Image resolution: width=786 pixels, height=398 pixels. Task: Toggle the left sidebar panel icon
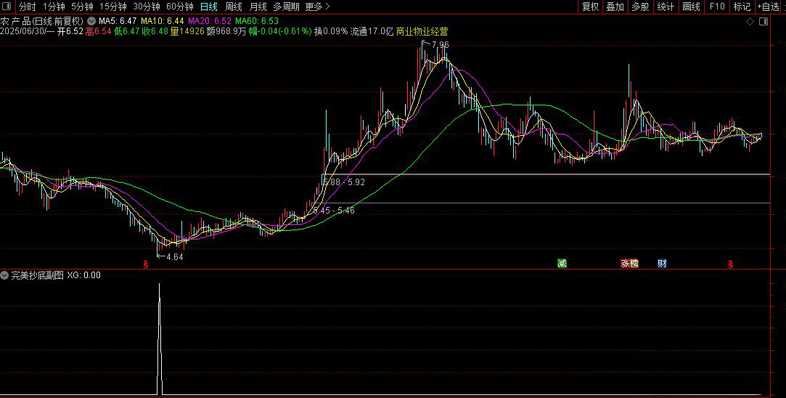(x=7, y=7)
